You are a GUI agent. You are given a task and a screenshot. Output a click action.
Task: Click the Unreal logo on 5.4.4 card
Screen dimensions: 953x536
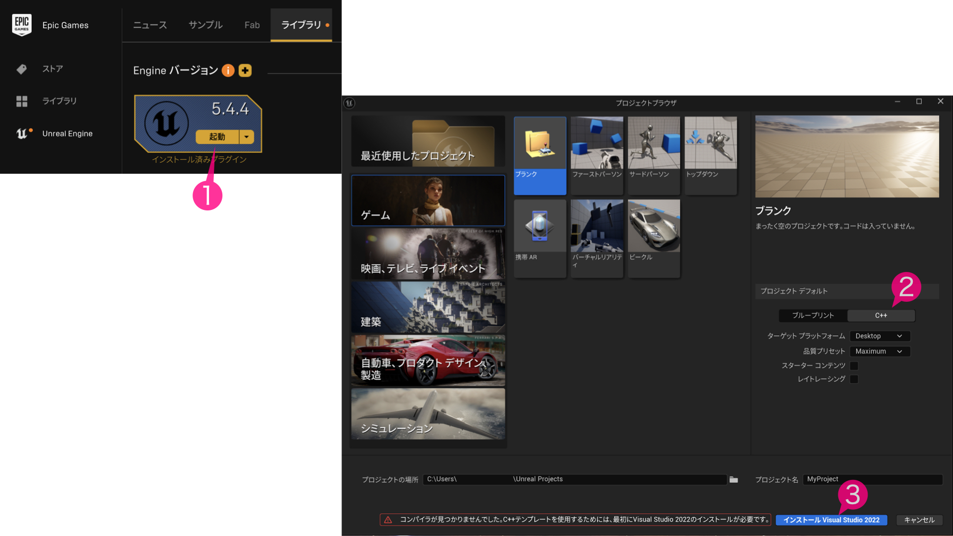(x=166, y=123)
